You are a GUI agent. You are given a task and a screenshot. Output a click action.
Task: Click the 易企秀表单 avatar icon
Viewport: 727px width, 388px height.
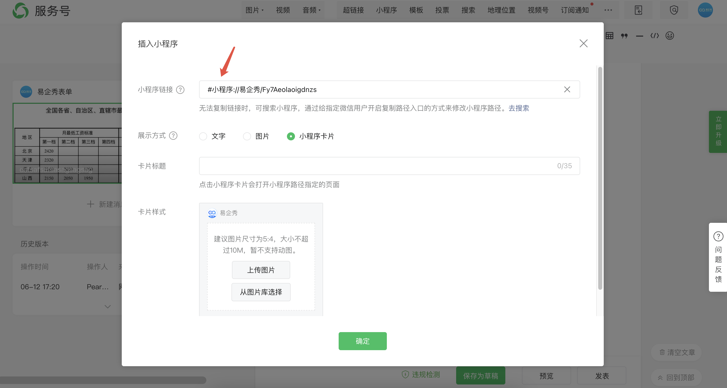click(x=26, y=91)
